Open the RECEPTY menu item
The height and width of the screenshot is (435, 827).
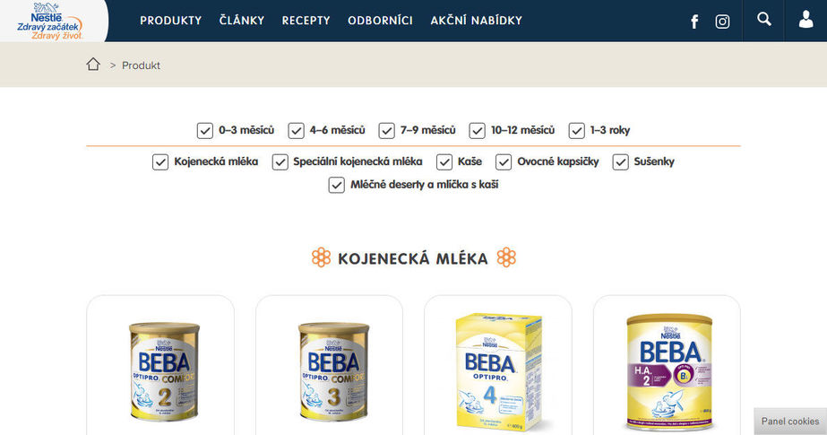coord(306,21)
